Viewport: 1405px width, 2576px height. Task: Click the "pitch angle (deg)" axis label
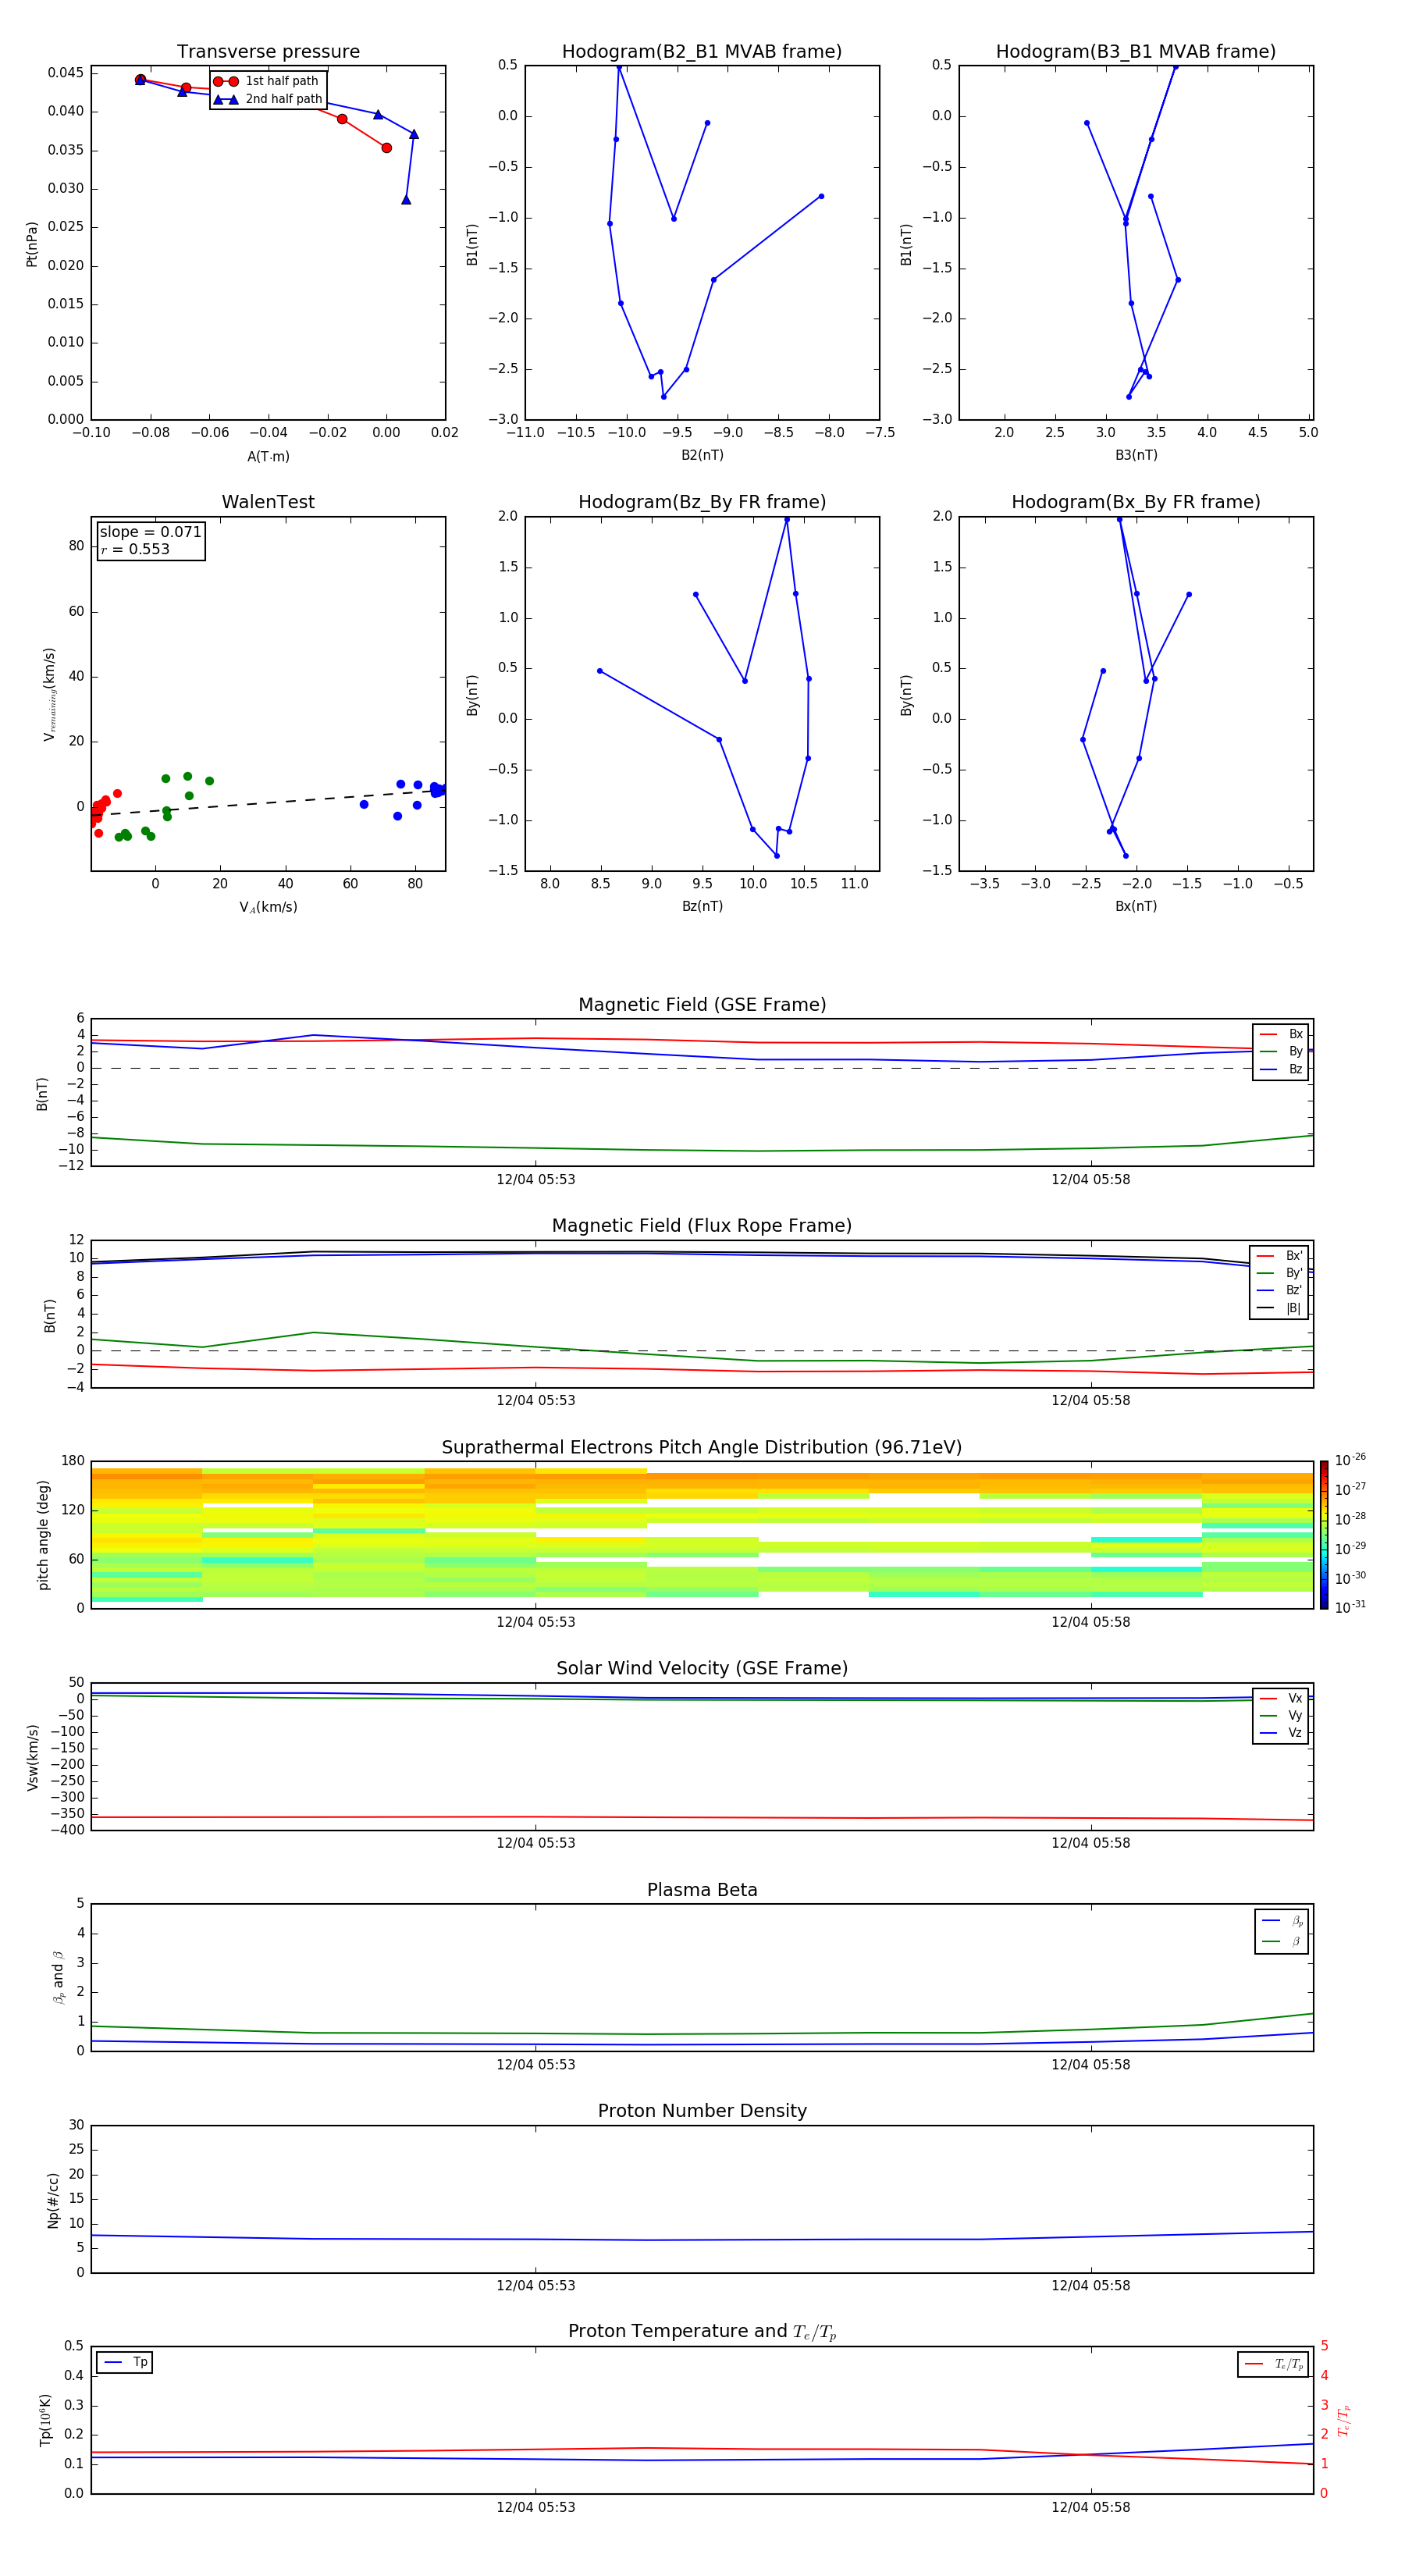(x=43, y=1535)
